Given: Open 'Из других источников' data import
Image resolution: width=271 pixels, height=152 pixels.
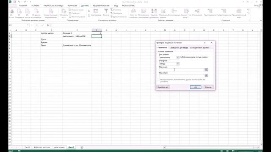Looking at the screenshot, I should (x=36, y=14).
